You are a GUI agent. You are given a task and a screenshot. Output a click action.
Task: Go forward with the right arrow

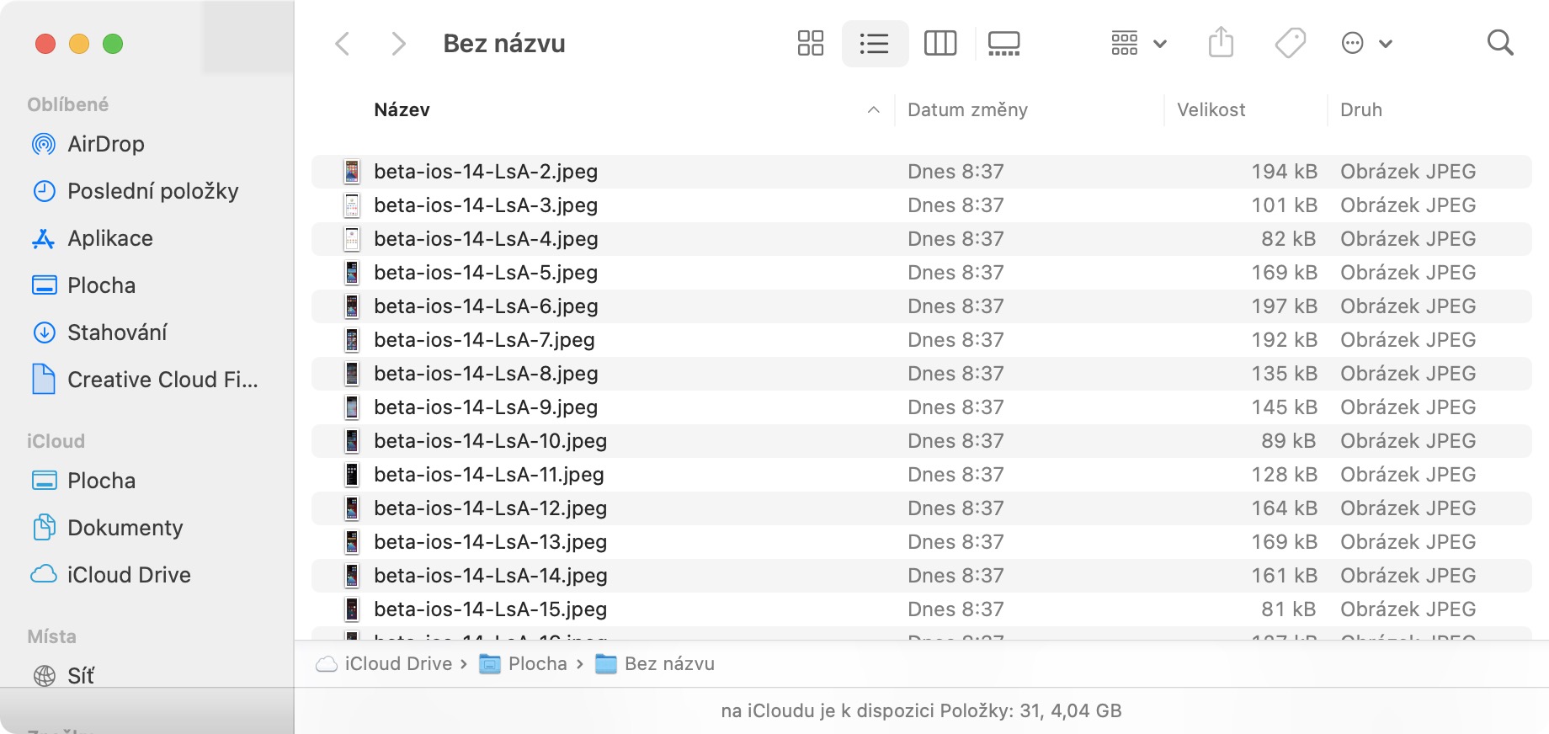[398, 44]
